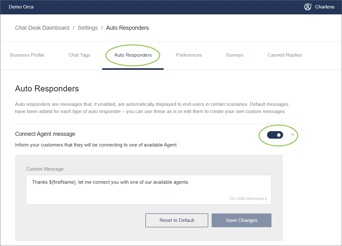The width and height of the screenshot is (342, 246).
Task: Click the Save Changes button
Action: [x=241, y=220]
